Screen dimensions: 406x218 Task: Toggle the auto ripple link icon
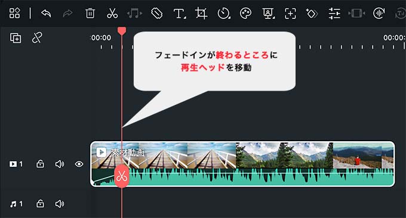(37, 38)
